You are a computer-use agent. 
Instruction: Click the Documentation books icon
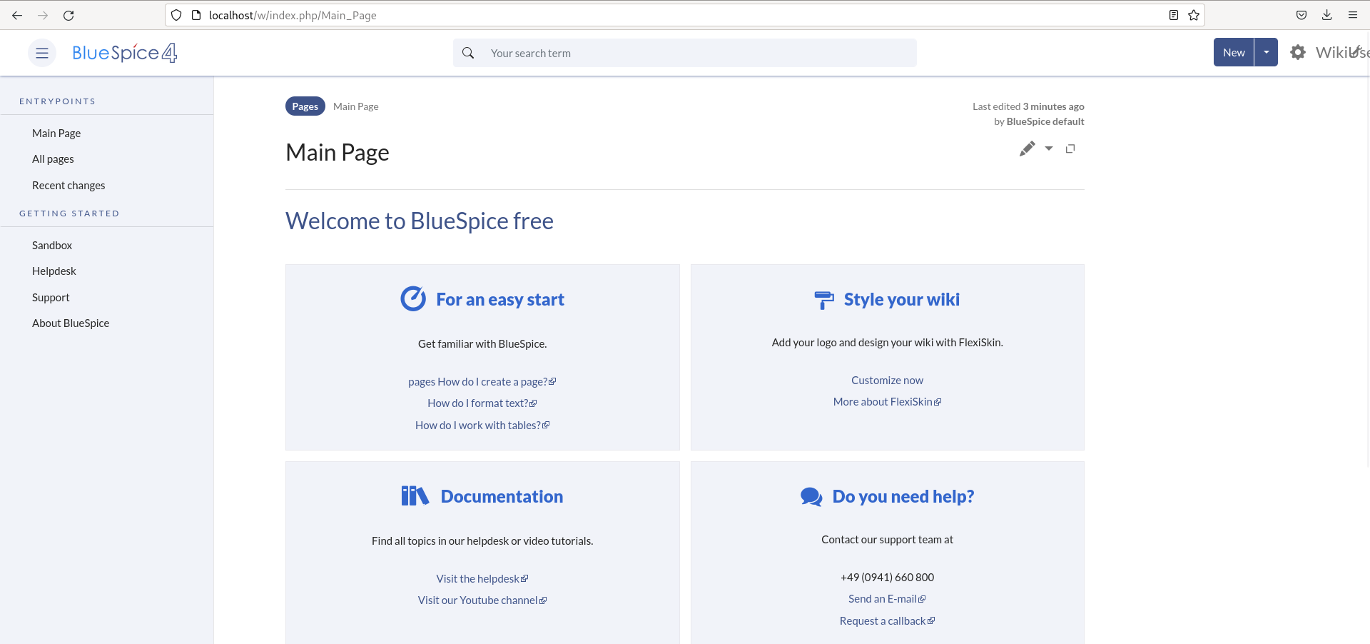tap(415, 495)
